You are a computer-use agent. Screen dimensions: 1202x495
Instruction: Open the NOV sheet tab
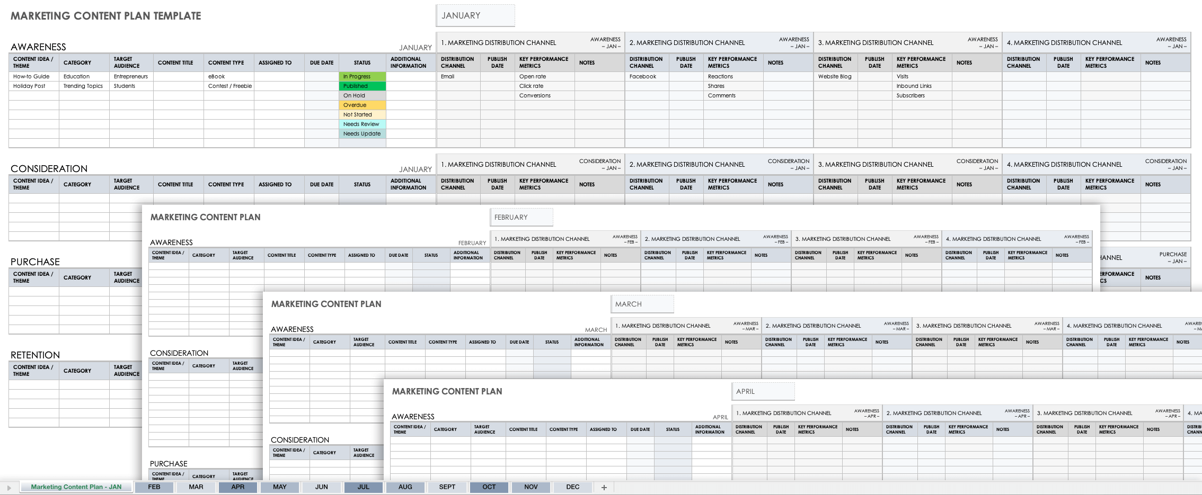pos(531,487)
